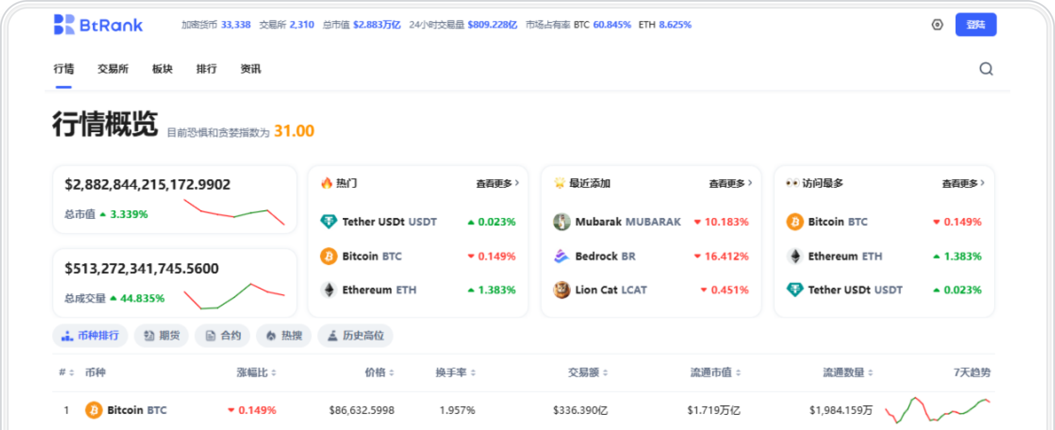
Task: Click 查看更多 in the 热门 card
Action: [497, 183]
